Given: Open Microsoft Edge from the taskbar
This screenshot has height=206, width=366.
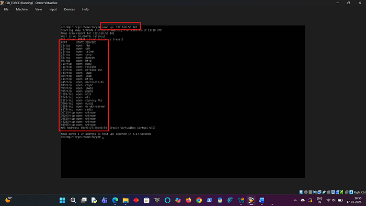Looking at the screenshot, I should (x=115, y=200).
